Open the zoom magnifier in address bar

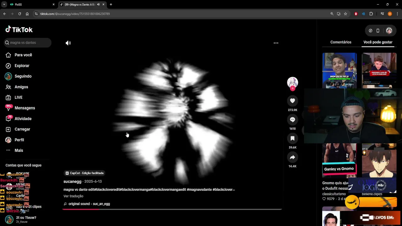(x=332, y=14)
